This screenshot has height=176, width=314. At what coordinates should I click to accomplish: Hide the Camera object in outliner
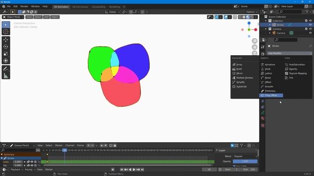(310, 33)
